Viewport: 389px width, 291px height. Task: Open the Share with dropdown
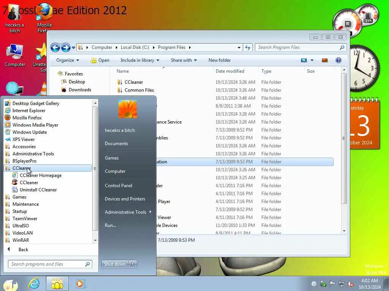[x=183, y=60]
